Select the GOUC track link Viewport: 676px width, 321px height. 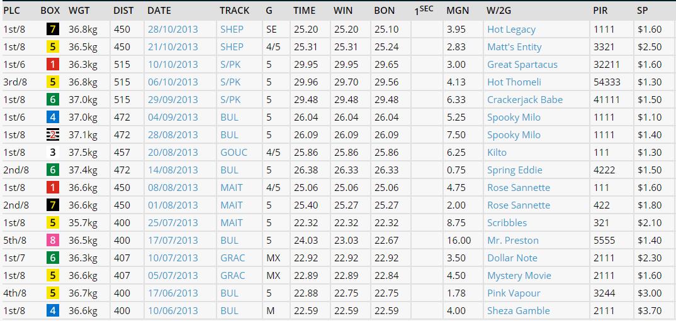click(x=234, y=153)
